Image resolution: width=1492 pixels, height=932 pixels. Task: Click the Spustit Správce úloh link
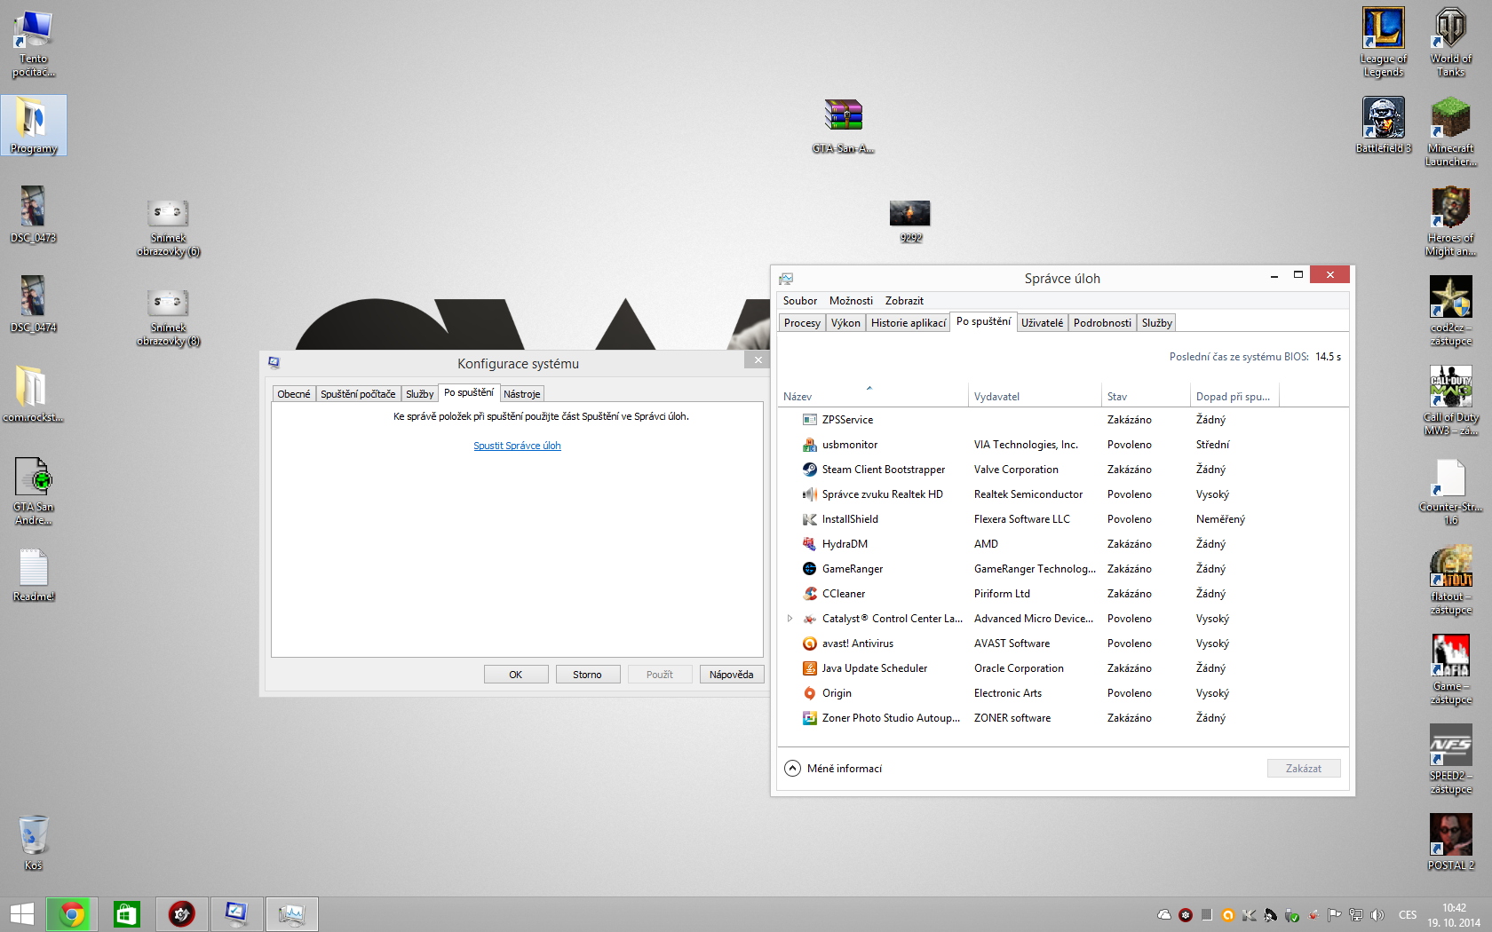point(517,446)
